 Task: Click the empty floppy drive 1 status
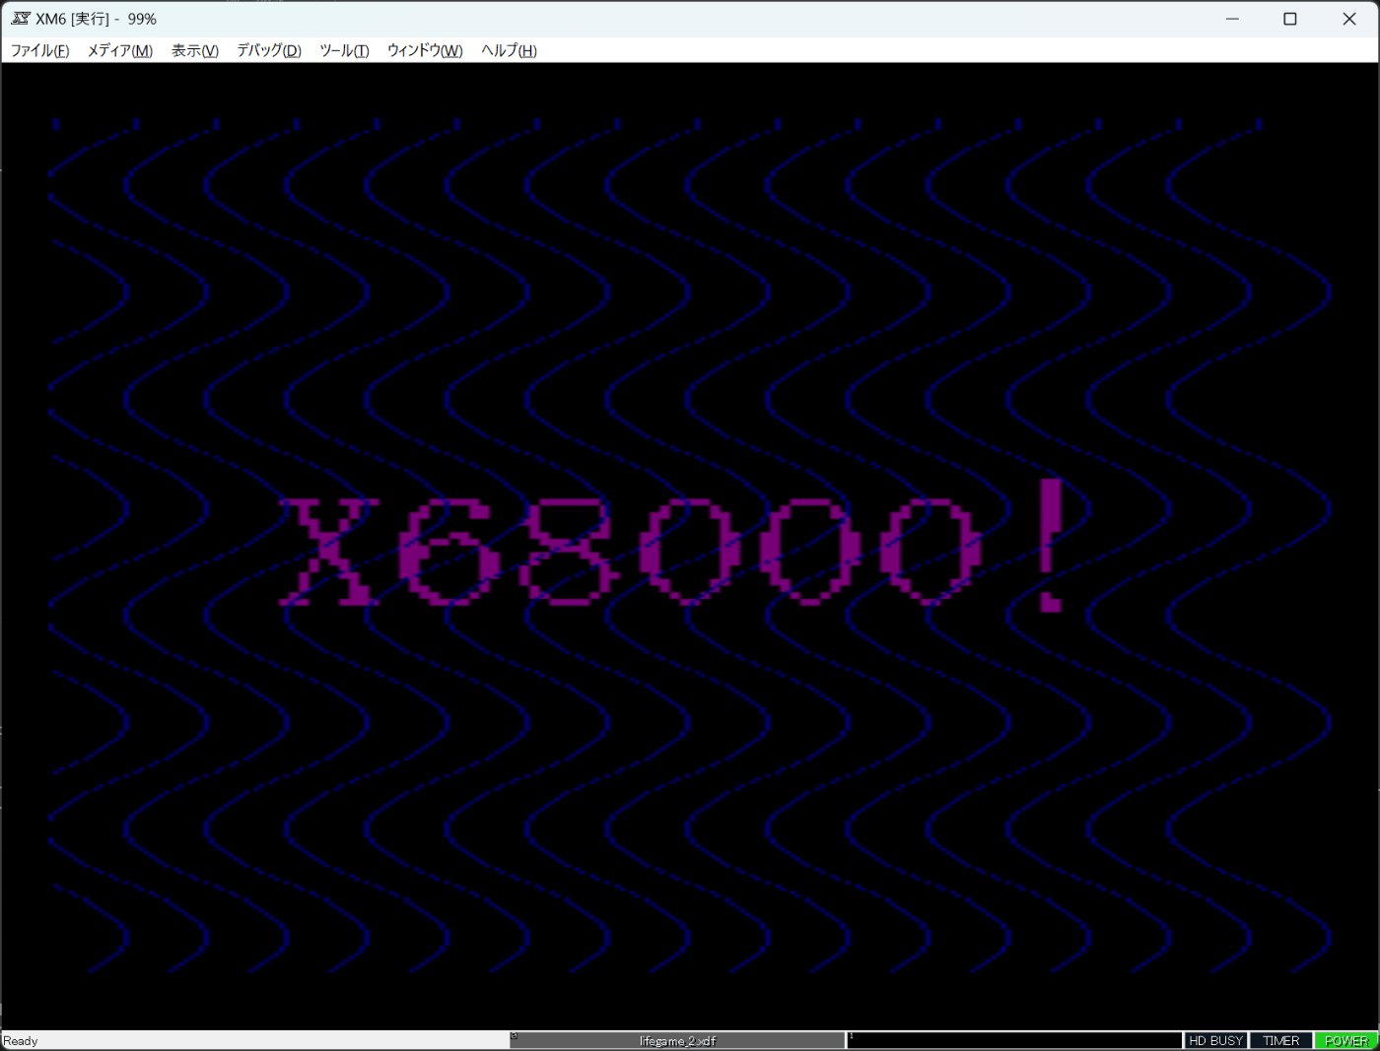pos(1014,1040)
